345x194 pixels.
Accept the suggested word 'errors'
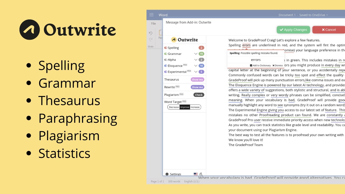point(256,60)
